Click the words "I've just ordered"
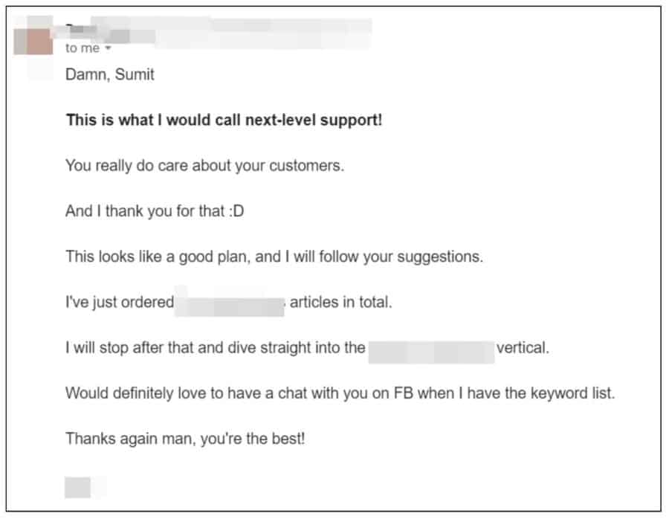 pyautogui.click(x=120, y=303)
